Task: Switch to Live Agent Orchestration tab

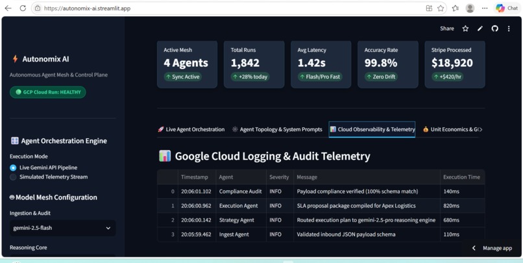Action: click(x=191, y=129)
